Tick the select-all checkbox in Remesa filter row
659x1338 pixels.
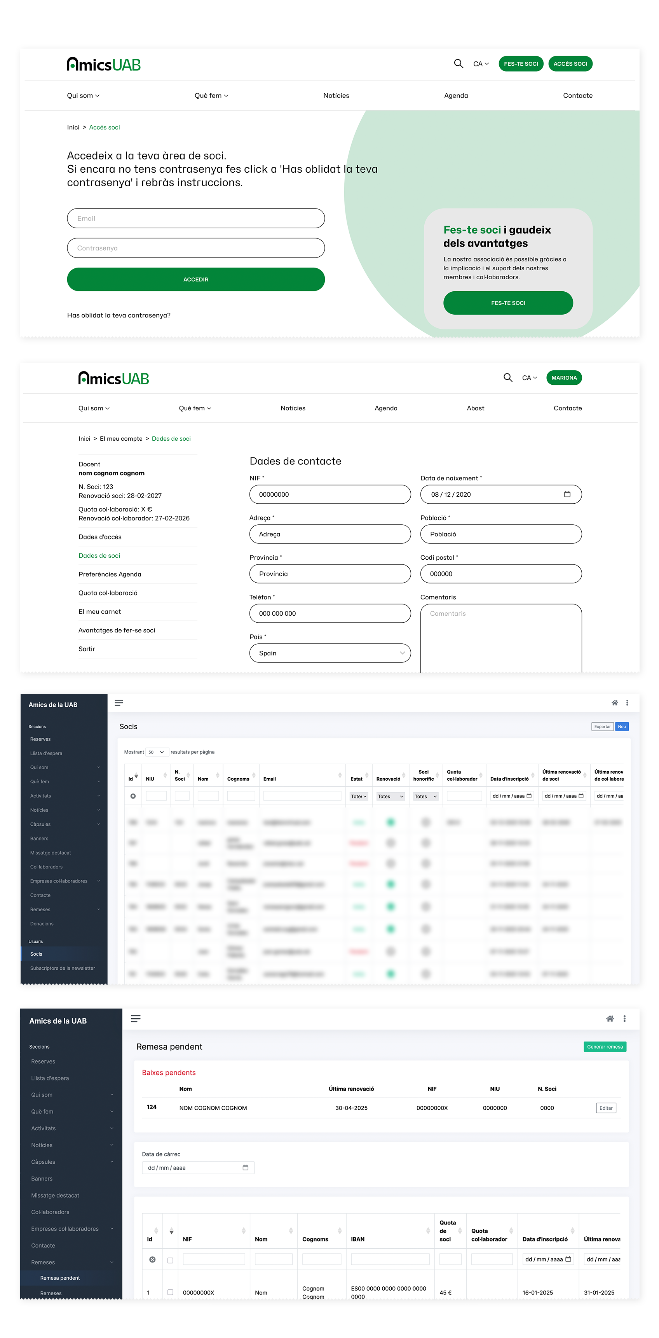point(170,1260)
